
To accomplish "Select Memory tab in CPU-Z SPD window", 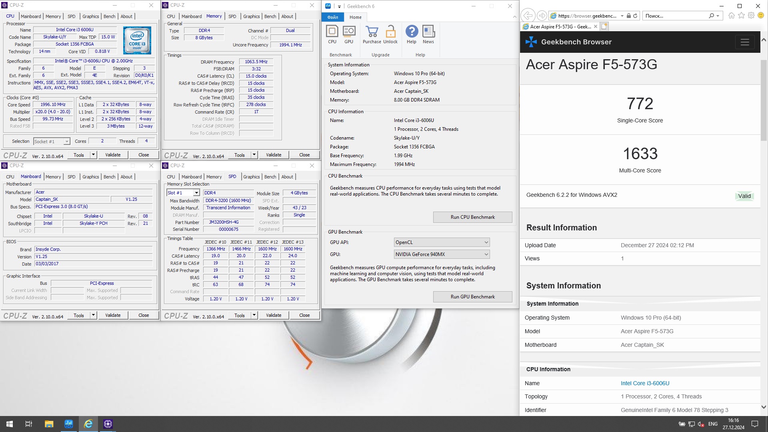I will (x=214, y=177).
